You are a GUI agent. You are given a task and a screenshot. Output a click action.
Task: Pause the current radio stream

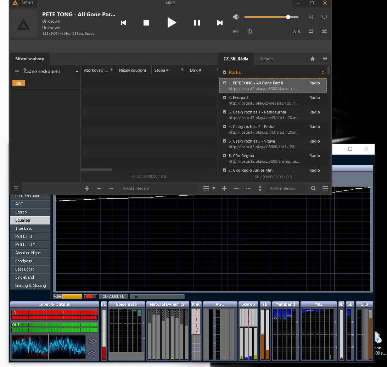(x=197, y=23)
